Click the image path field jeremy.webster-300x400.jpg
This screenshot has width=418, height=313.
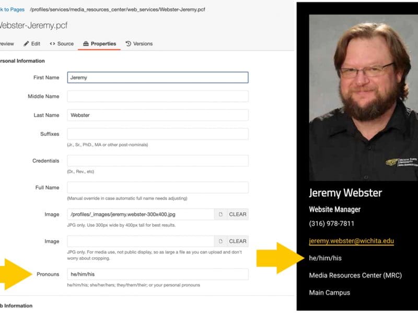[x=141, y=214]
